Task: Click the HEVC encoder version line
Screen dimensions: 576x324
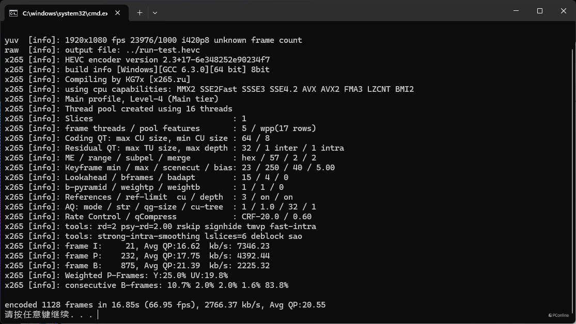Action: click(x=137, y=60)
